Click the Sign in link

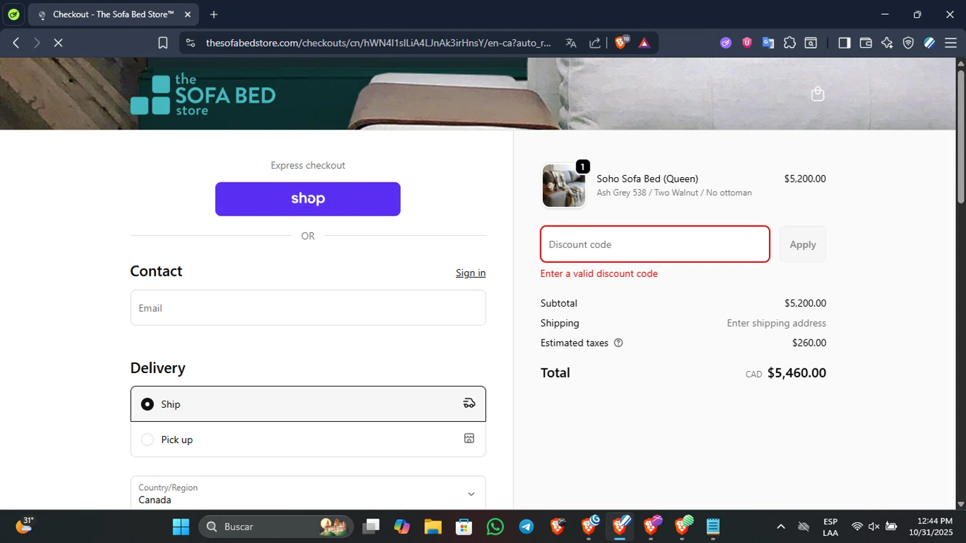471,273
